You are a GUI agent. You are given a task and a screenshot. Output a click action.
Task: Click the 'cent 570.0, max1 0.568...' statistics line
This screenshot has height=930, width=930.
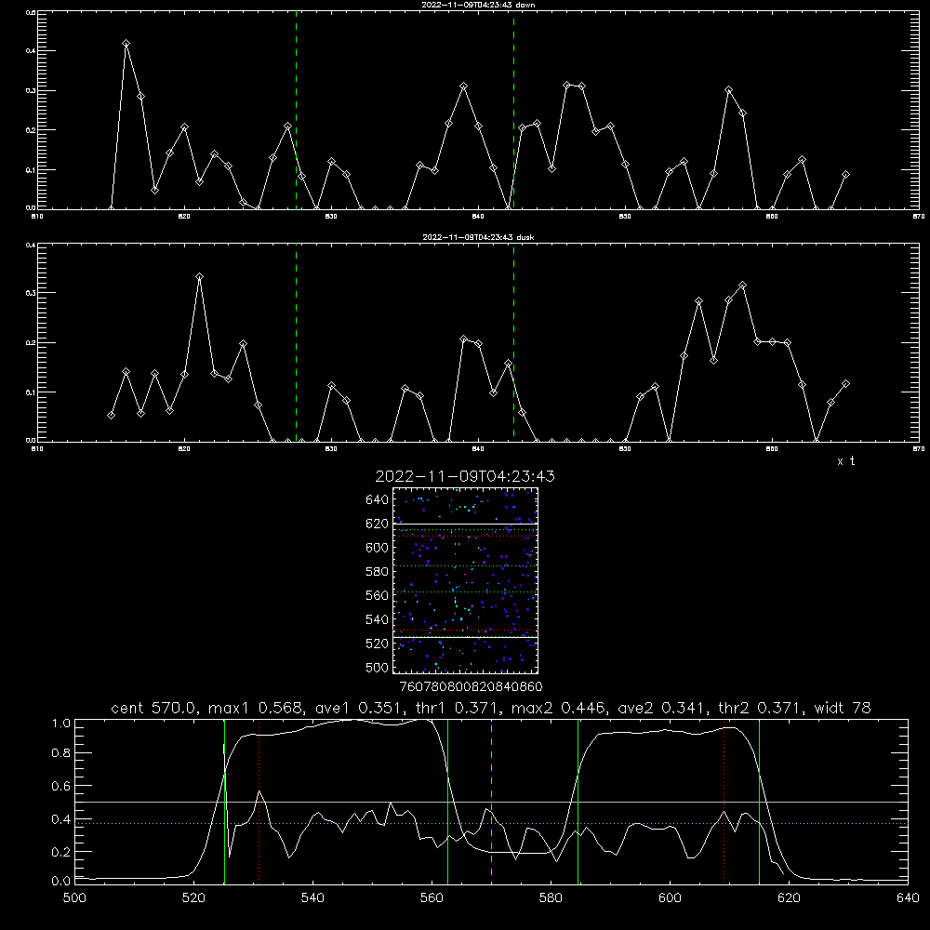pos(491,708)
